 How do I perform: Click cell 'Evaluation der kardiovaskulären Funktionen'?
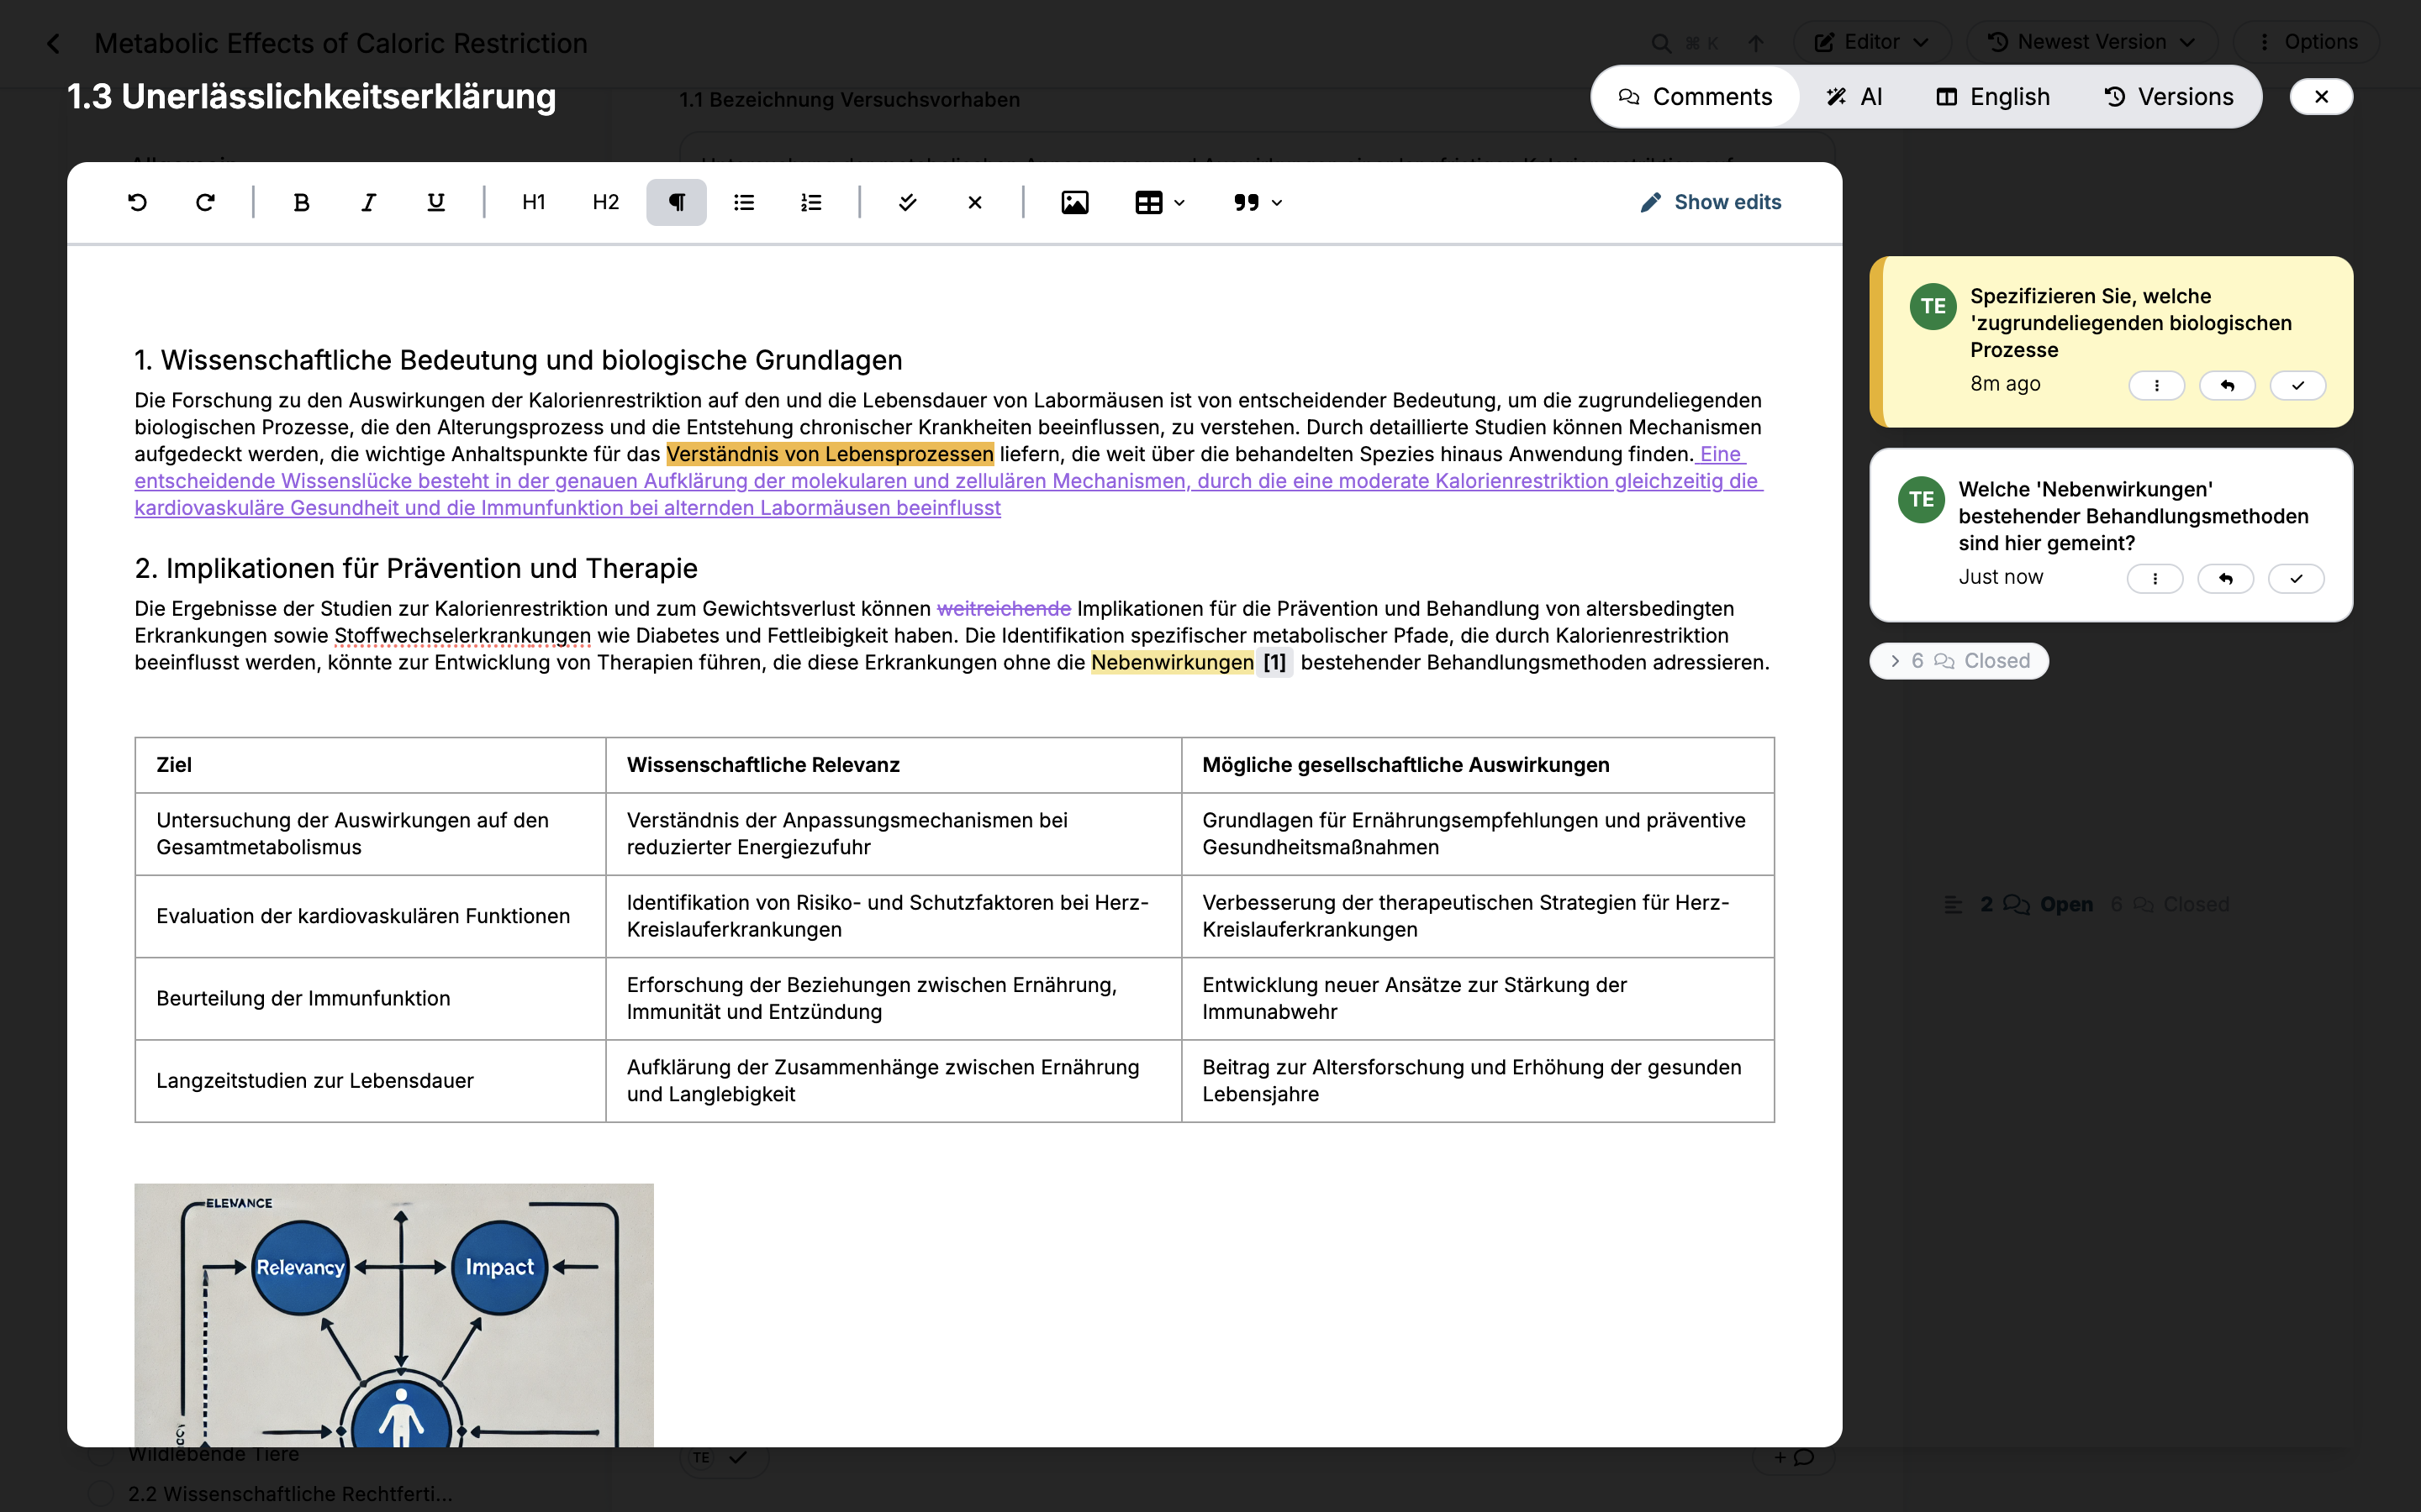coord(370,916)
